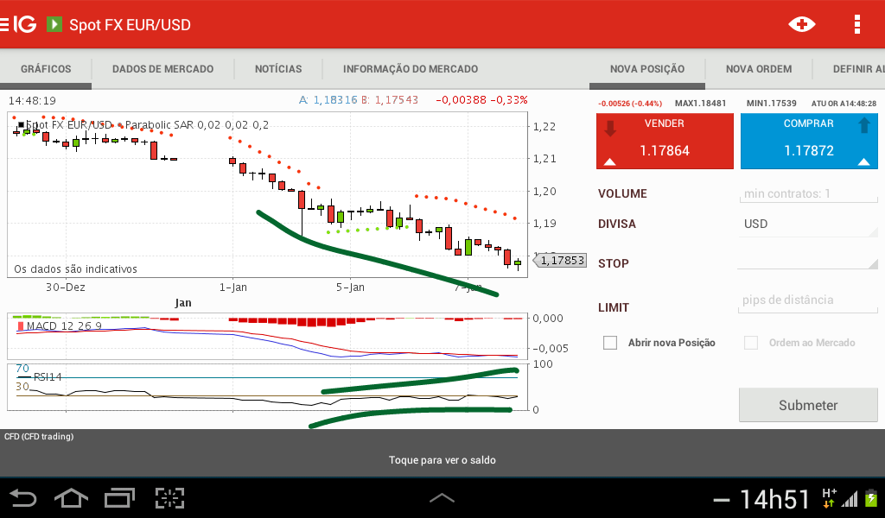
Task: Click the 5-Jan date axis label
Action: 350,287
